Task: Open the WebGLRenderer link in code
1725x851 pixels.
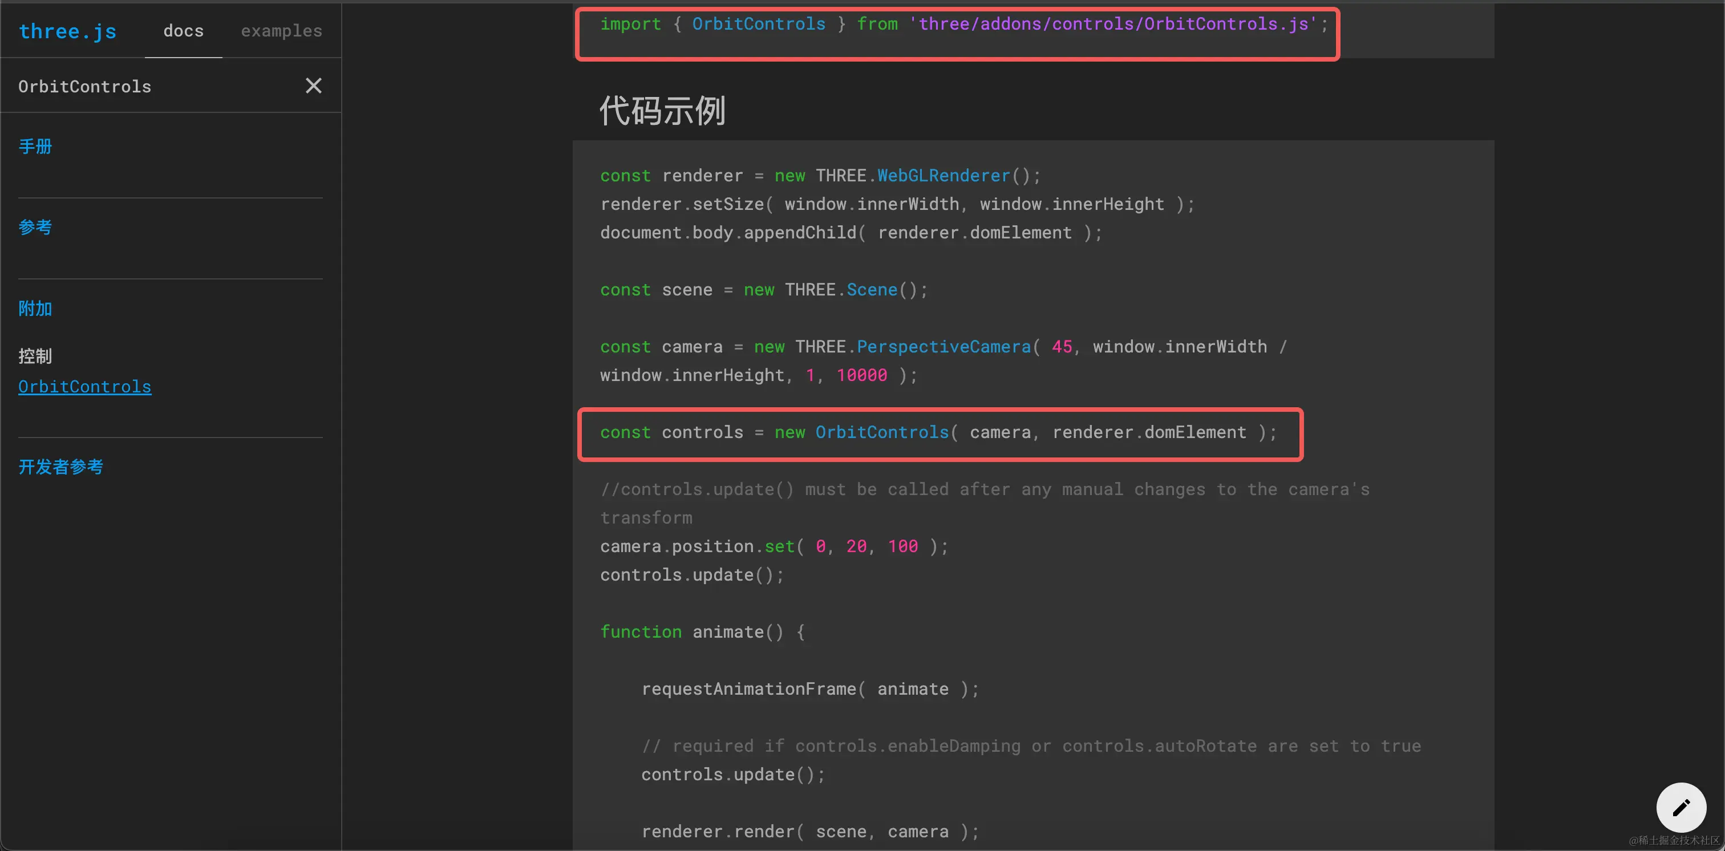Action: [x=943, y=176]
